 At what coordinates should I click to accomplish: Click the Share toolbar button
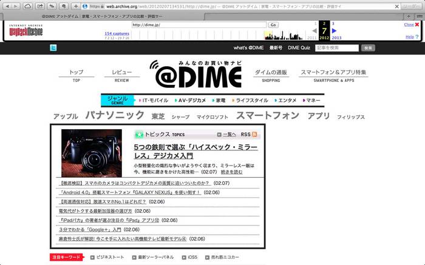(40, 6)
